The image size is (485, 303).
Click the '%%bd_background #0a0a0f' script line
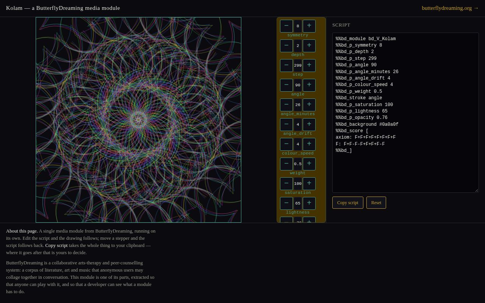367,125
